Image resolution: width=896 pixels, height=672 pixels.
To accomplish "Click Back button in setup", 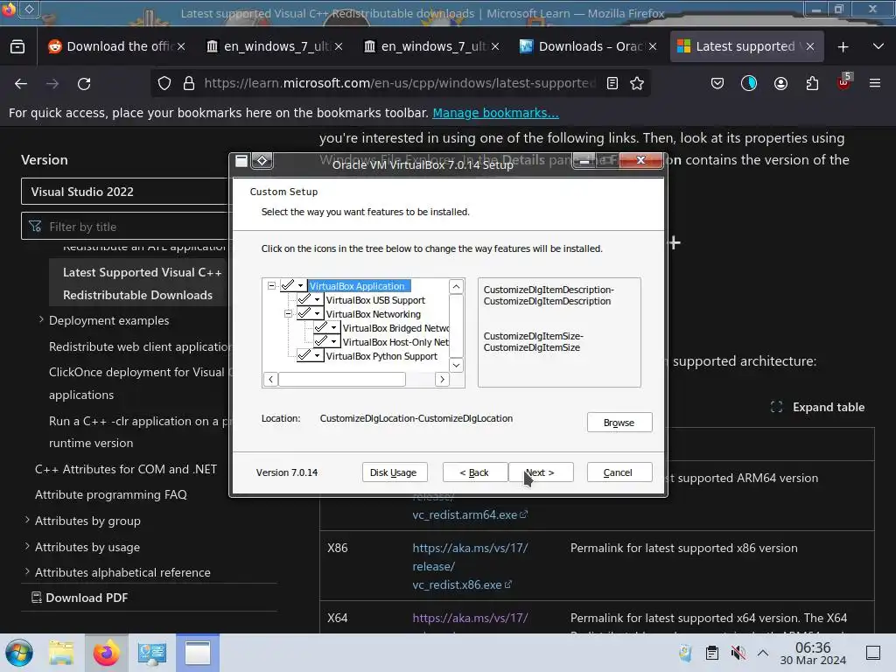I will tap(474, 472).
